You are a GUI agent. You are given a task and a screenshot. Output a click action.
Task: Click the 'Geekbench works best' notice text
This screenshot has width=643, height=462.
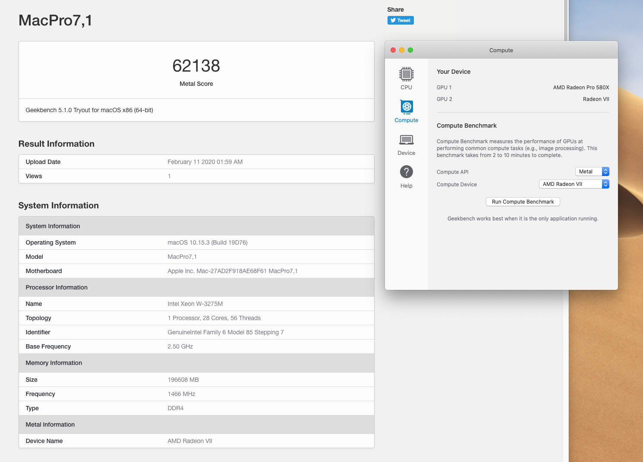click(x=523, y=219)
